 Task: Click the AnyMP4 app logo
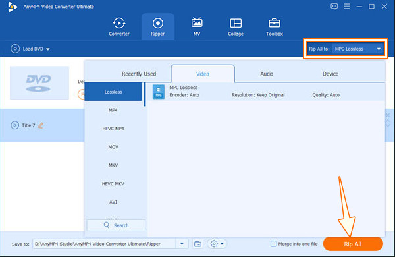[x=12, y=7]
